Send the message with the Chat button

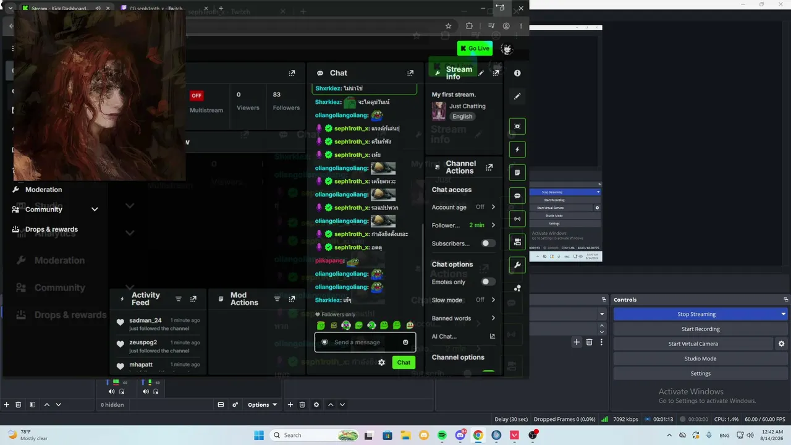click(404, 362)
